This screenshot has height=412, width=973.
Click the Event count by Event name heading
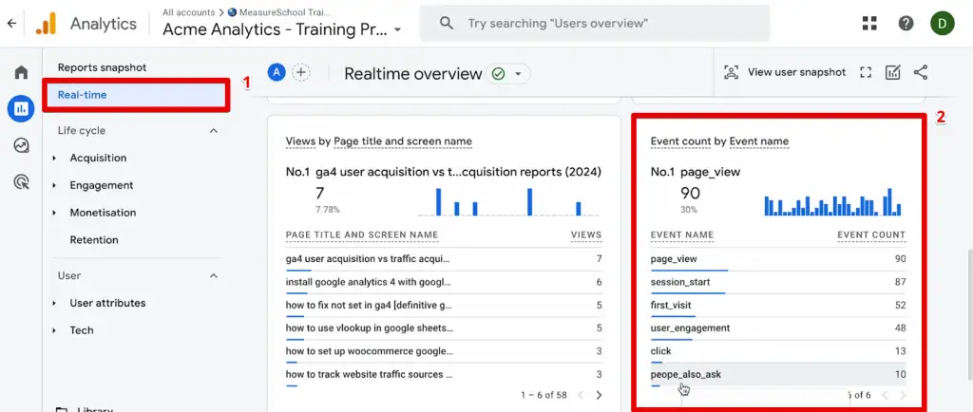coord(719,141)
